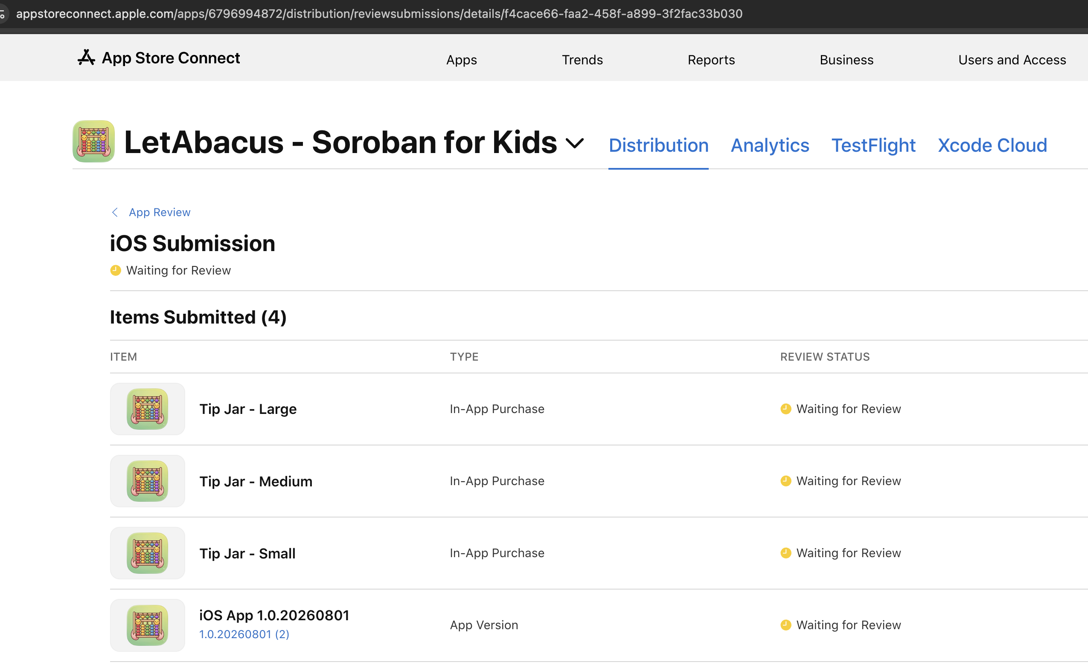This screenshot has width=1088, height=665.
Task: Open the Apps menu
Action: point(461,60)
